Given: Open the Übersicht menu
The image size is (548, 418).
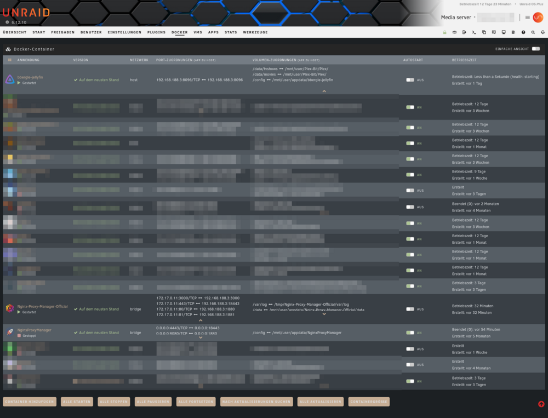Looking at the screenshot, I should 15,32.
